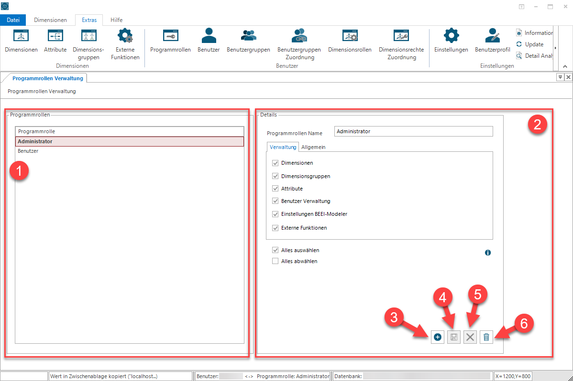Add a new program role with the plus button
The image size is (573, 381).
click(x=438, y=337)
